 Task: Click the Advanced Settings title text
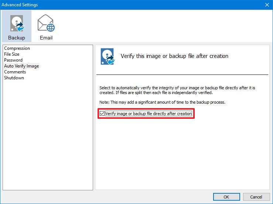pyautogui.click(x=20, y=5)
